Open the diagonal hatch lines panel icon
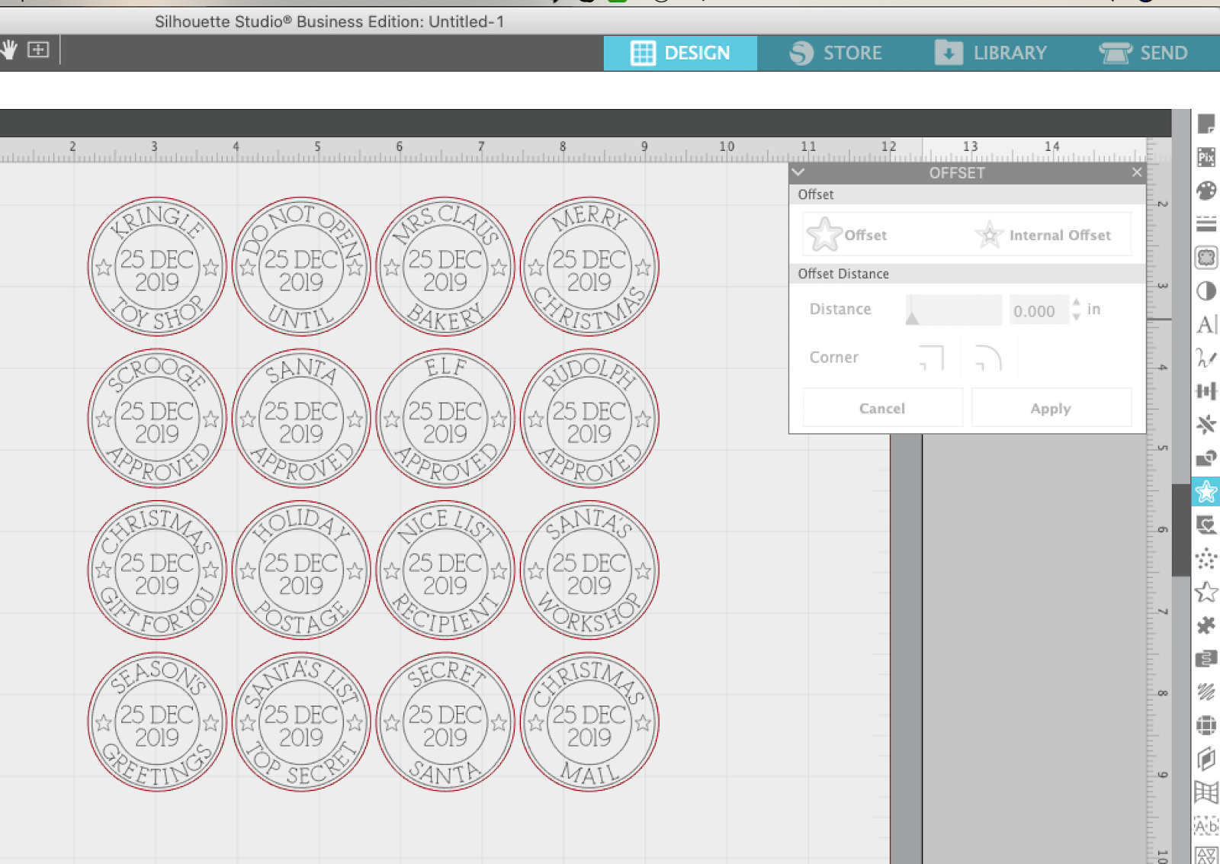This screenshot has height=864, width=1220. tap(1206, 692)
